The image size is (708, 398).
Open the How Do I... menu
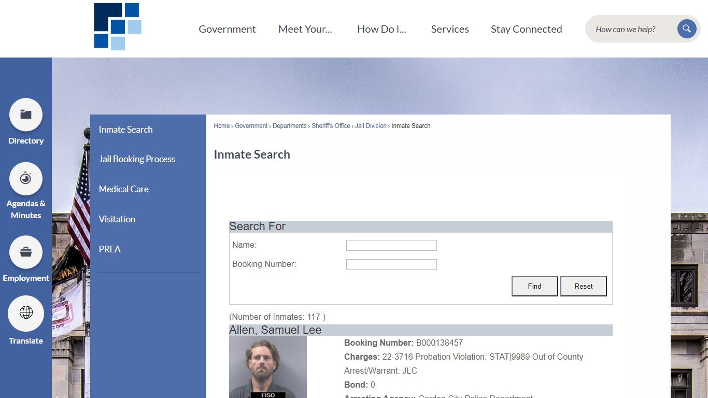click(x=381, y=29)
